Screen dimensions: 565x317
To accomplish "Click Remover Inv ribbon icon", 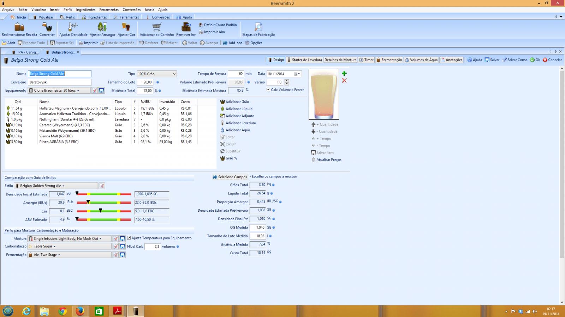I will click(x=186, y=27).
